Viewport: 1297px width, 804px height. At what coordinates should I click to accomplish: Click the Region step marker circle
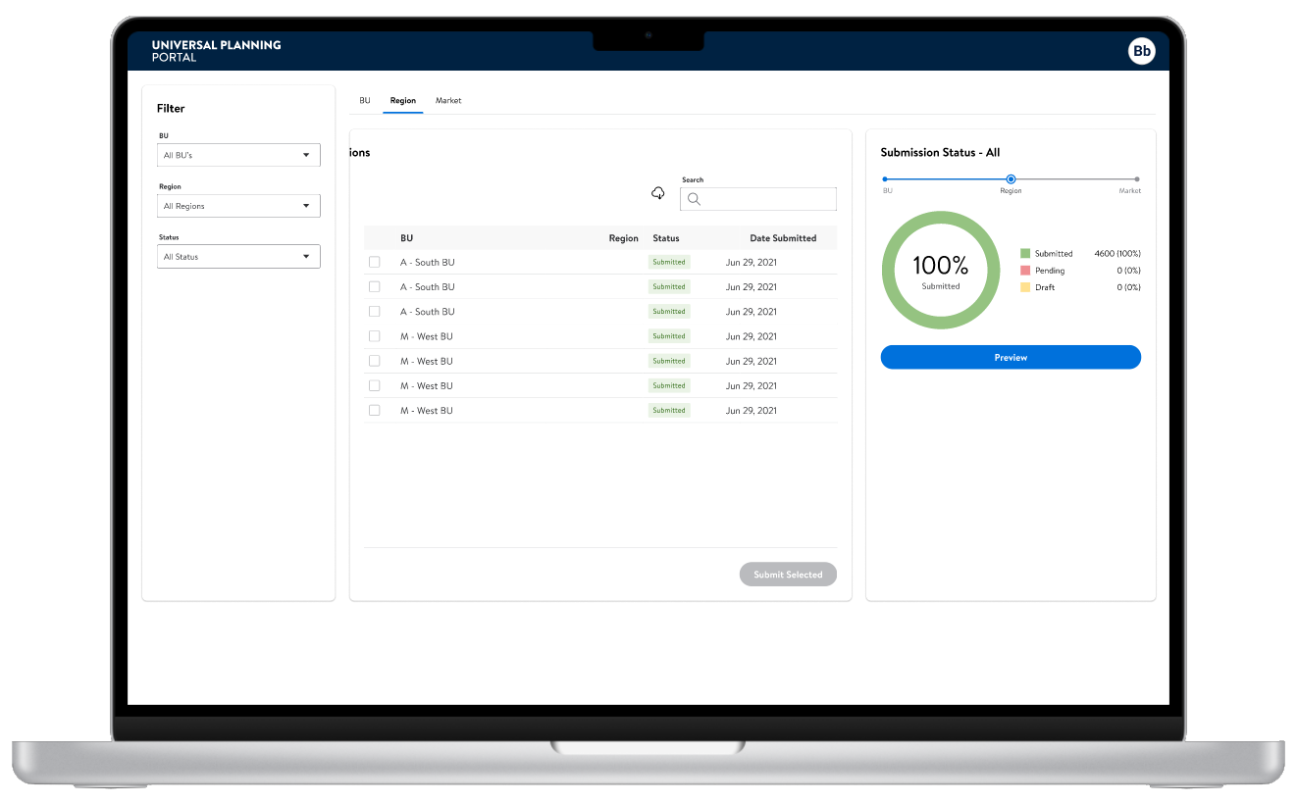(x=1011, y=179)
